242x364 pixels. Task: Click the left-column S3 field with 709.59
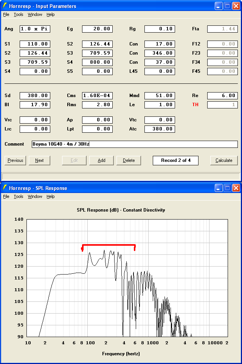[35, 62]
